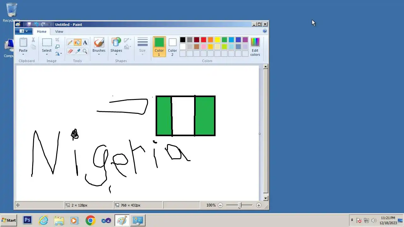Image resolution: width=404 pixels, height=227 pixels.
Task: Open the Recycle Bin desktop icon
Action: pos(12,13)
